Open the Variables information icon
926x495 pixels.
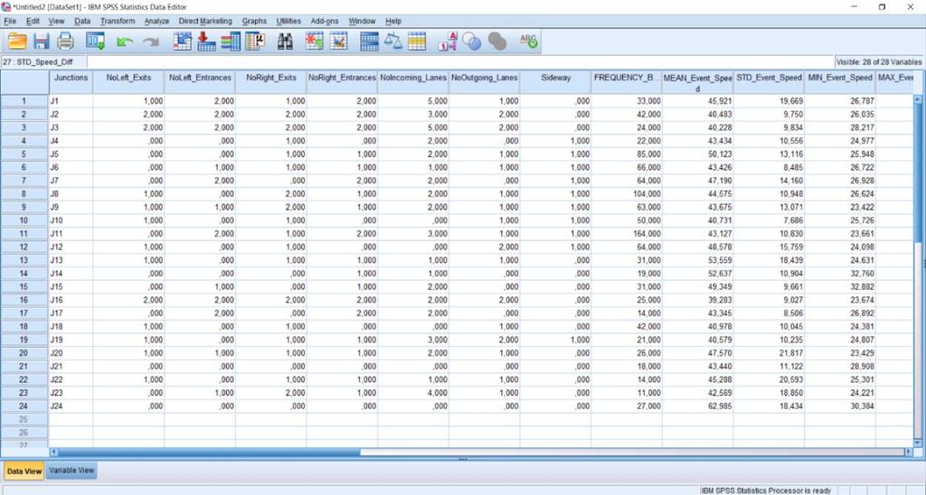[231, 42]
